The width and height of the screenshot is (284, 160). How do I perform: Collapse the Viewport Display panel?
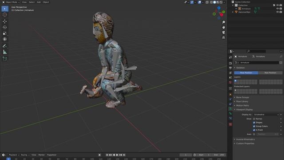pos(244,110)
